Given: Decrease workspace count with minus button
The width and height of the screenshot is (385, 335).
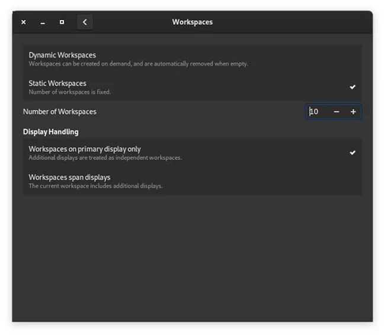Looking at the screenshot, I should click(336, 112).
